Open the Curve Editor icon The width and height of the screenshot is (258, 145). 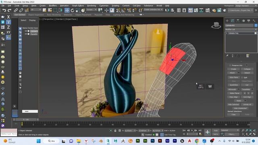196,10
